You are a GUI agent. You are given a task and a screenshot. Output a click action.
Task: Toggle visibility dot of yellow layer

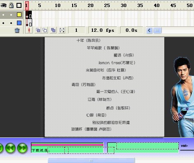pyautogui.click(x=3, y=15)
